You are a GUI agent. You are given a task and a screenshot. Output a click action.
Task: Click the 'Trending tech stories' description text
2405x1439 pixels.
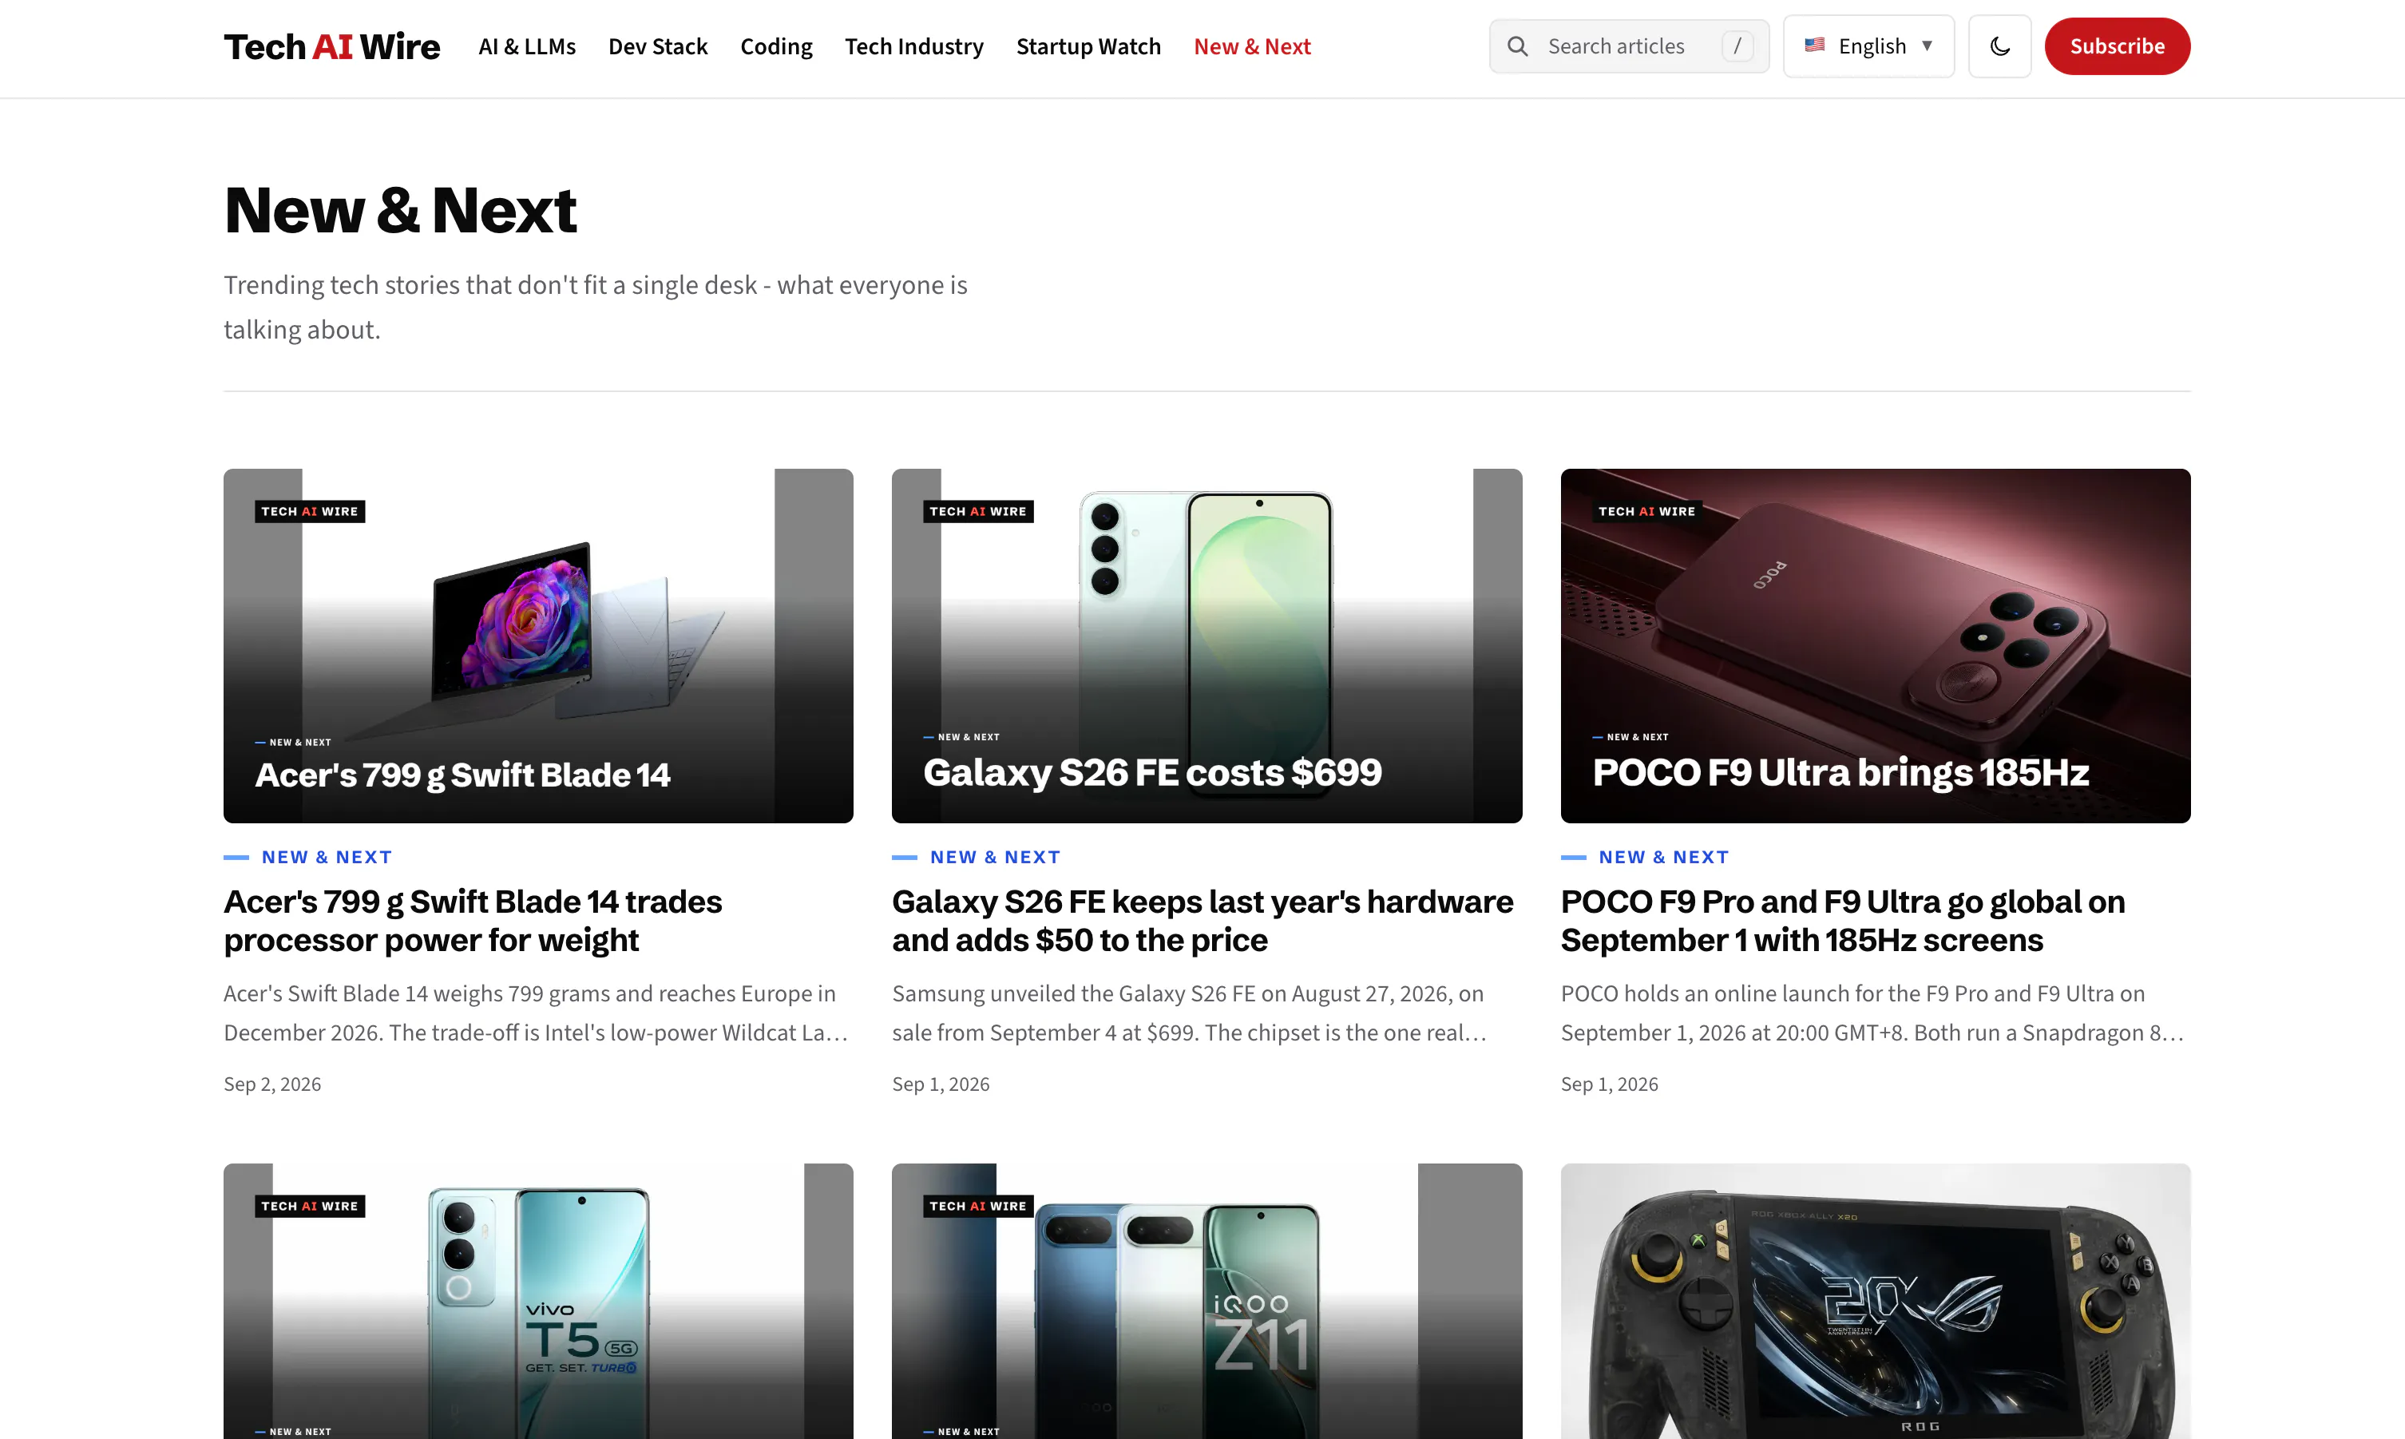pyautogui.click(x=595, y=307)
